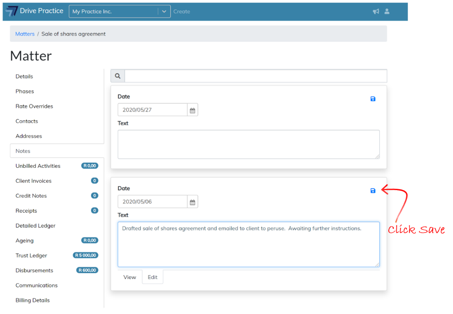Select Disbursements in the sidebar
The image size is (453, 314).
point(34,270)
